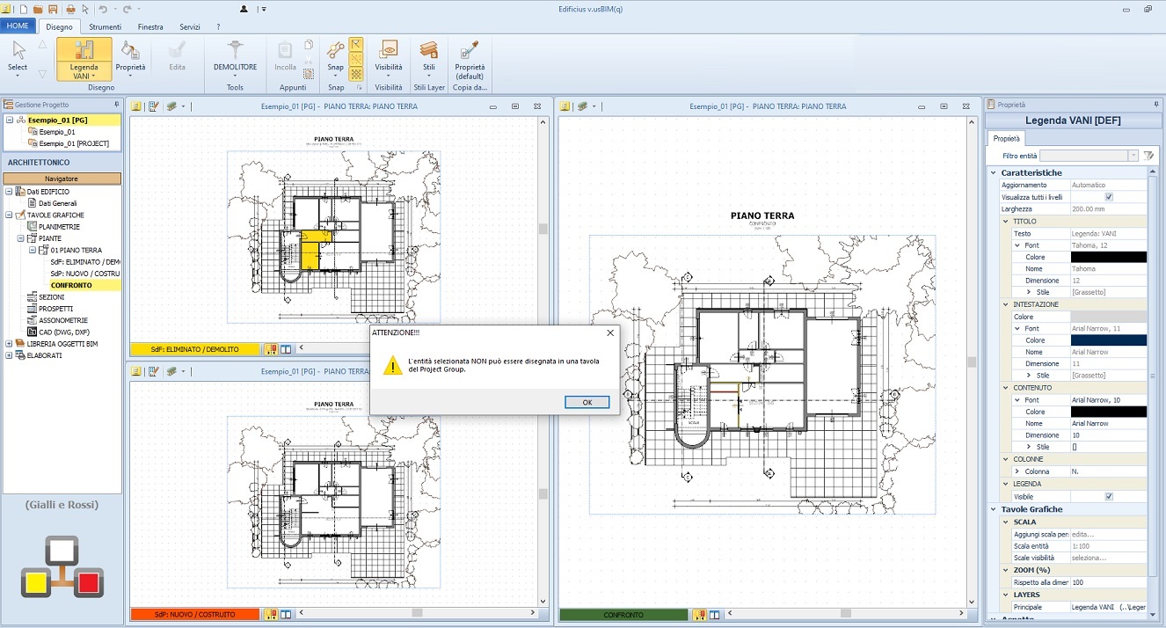Open the Filtro entità dropdown
Screen dimensions: 1166x628
pos(1133,156)
